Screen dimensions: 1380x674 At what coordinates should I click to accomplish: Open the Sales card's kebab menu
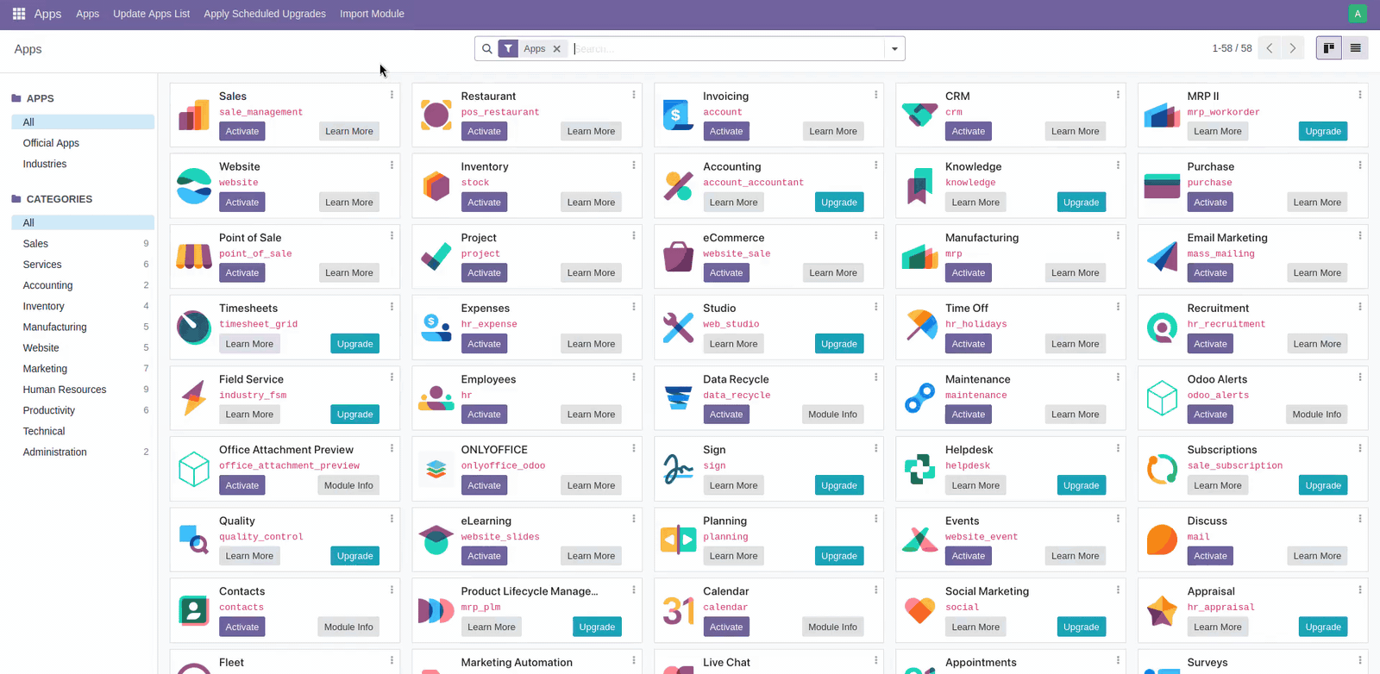pos(392,95)
